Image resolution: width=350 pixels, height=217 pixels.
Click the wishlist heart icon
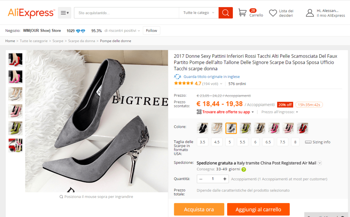click(x=273, y=13)
